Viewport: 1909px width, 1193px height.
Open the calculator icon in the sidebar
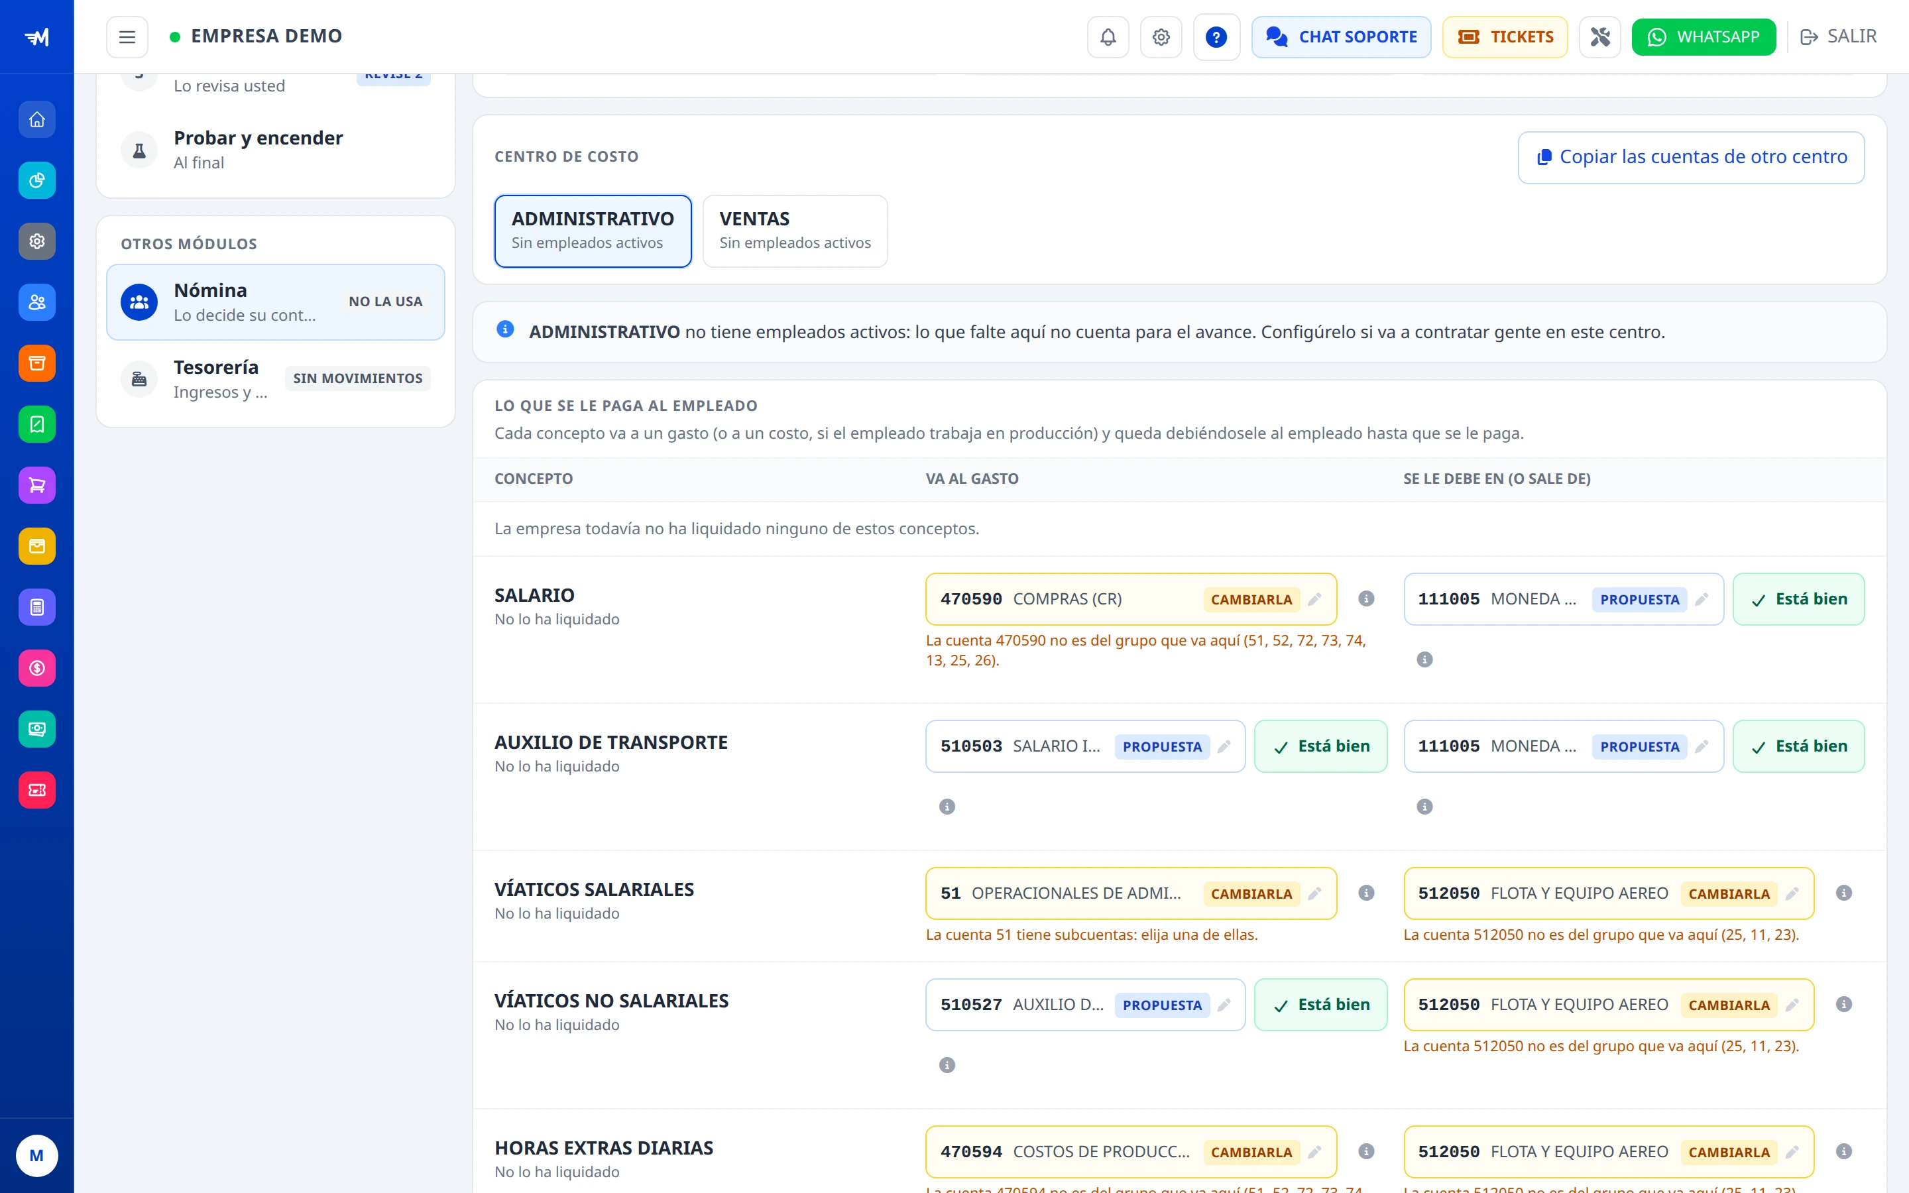tap(37, 608)
